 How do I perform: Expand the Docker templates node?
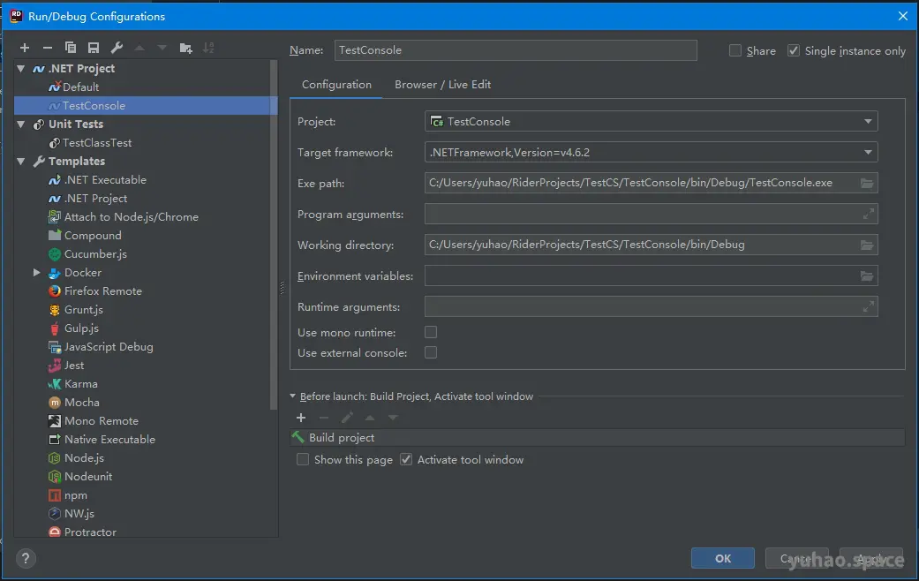tap(36, 272)
